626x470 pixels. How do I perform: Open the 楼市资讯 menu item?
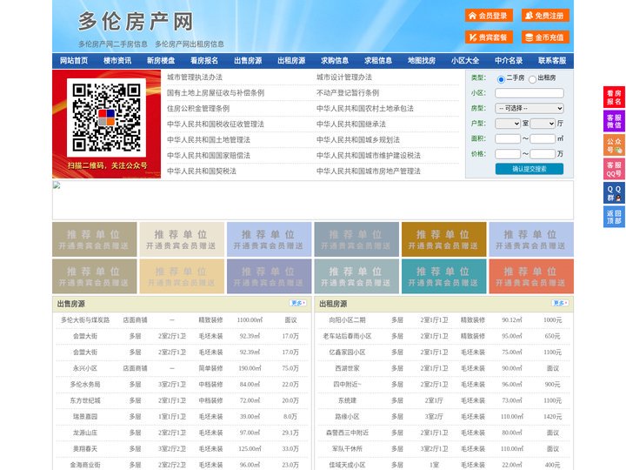click(x=117, y=61)
